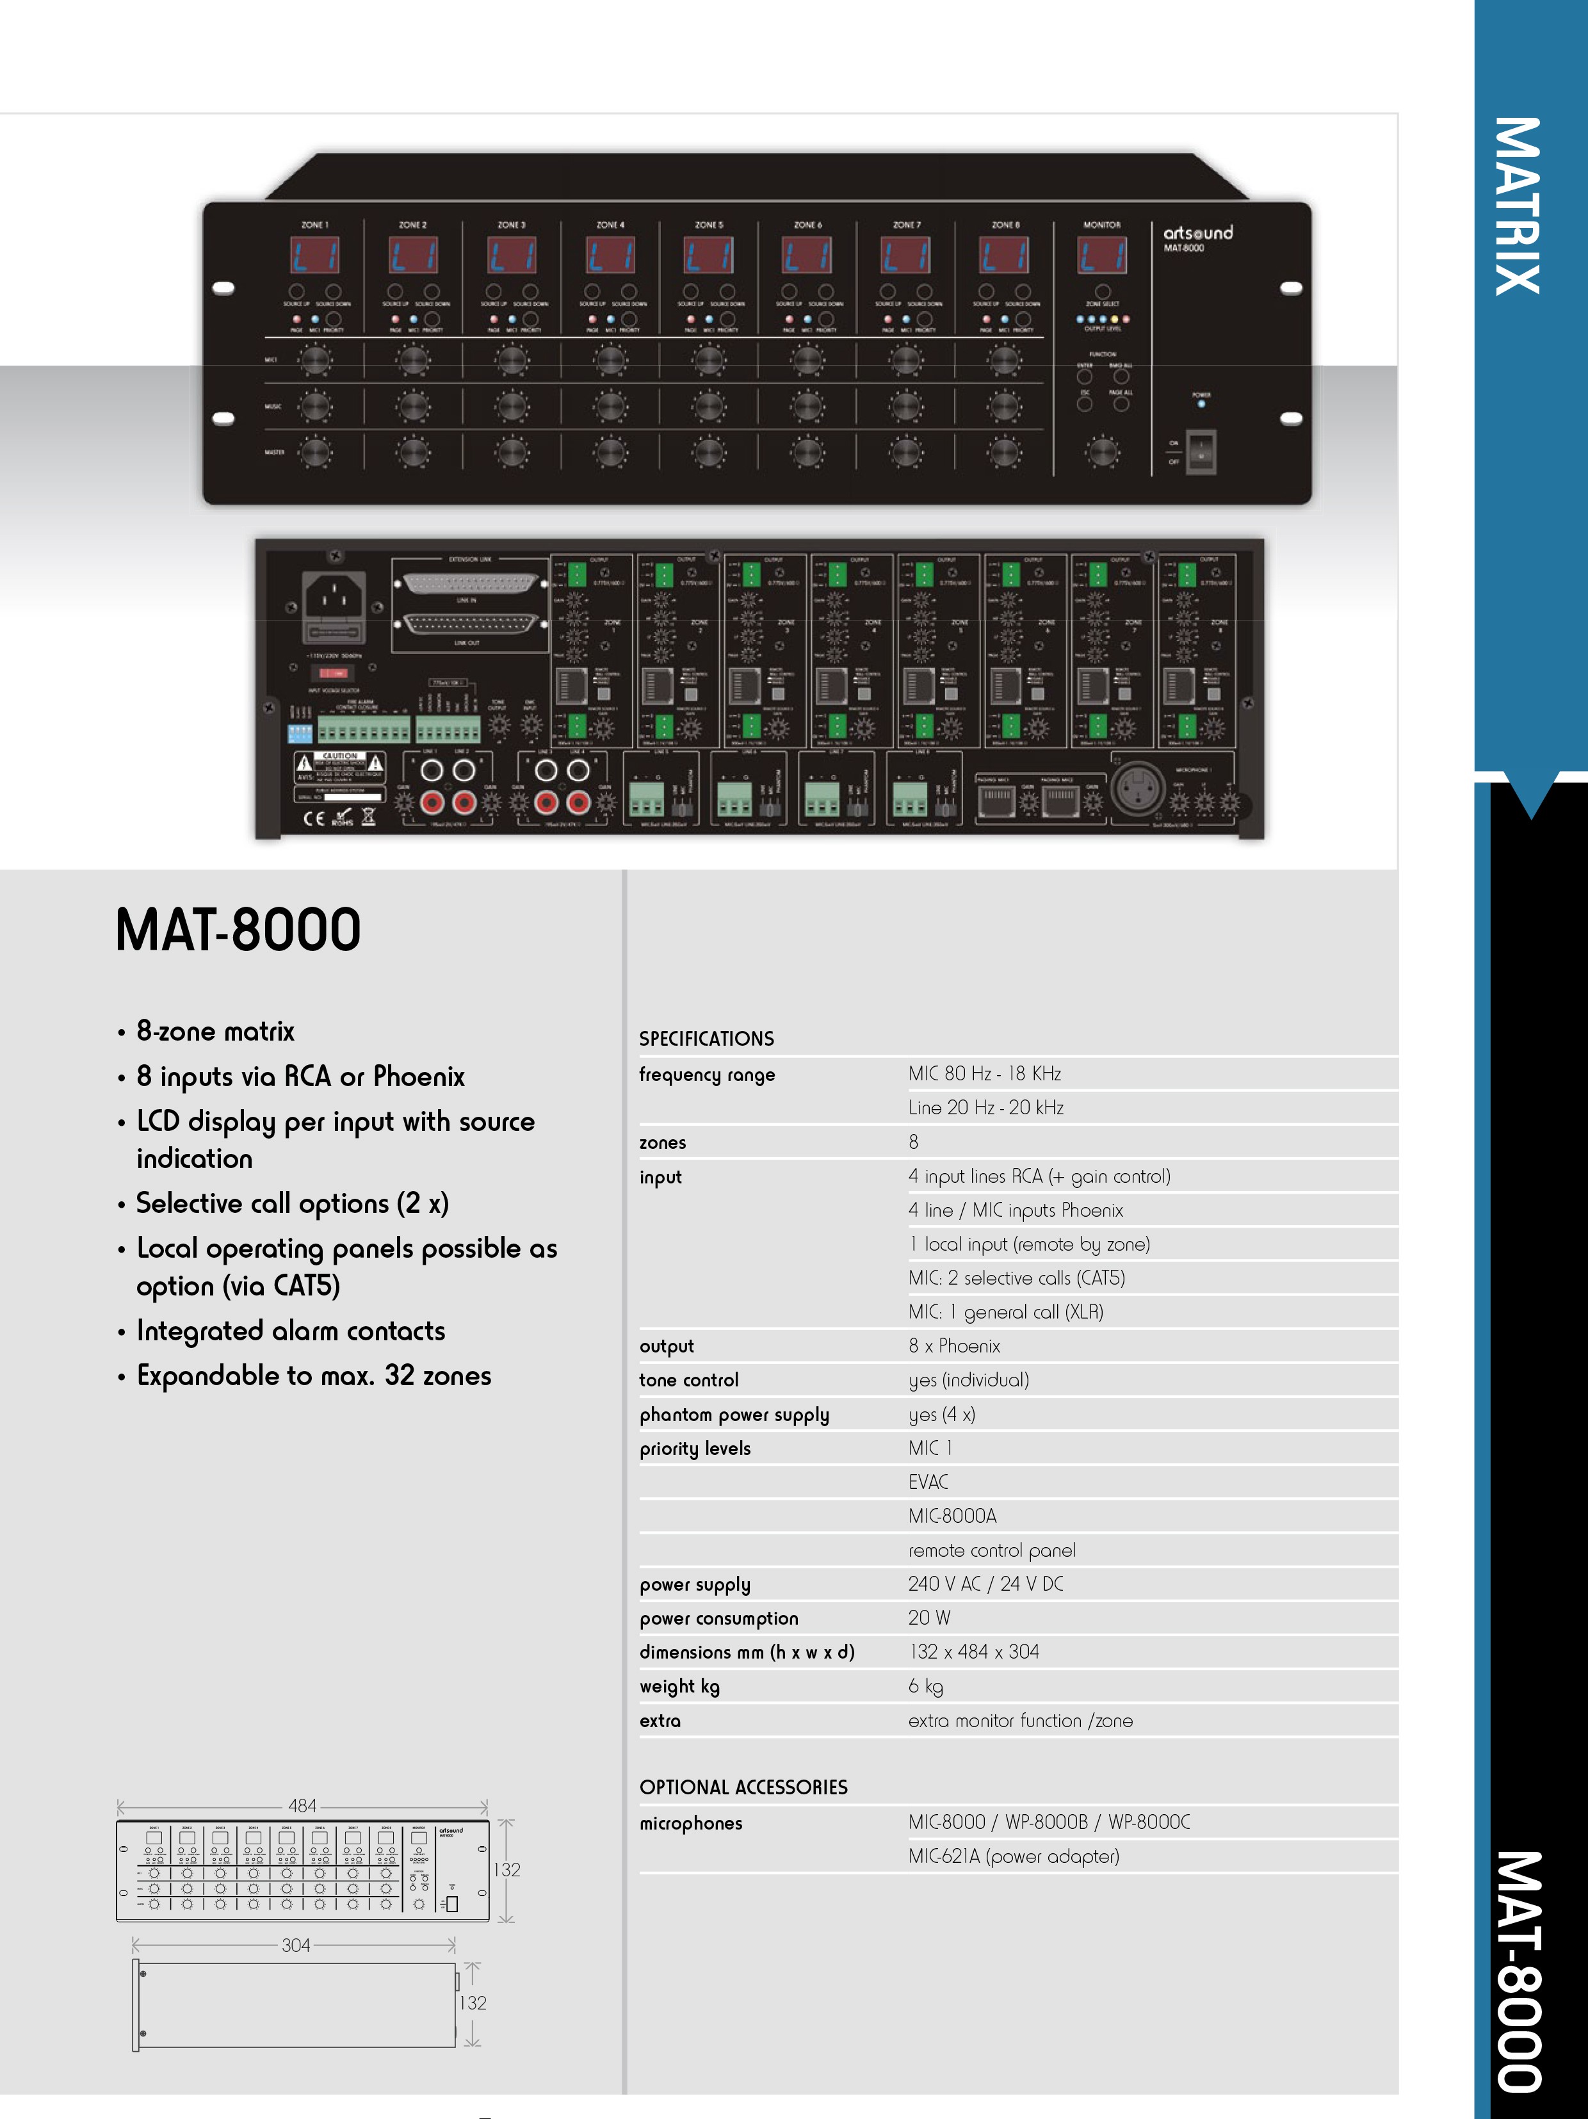Click the 'tone control' row label
This screenshot has width=1588, height=2119.
click(688, 1381)
